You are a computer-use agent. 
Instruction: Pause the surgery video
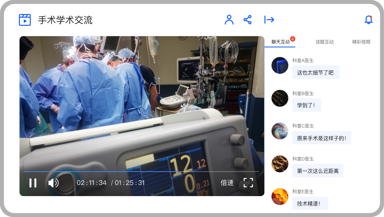pos(33,183)
